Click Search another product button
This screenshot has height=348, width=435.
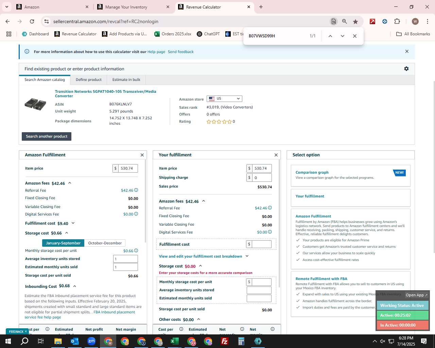click(47, 136)
